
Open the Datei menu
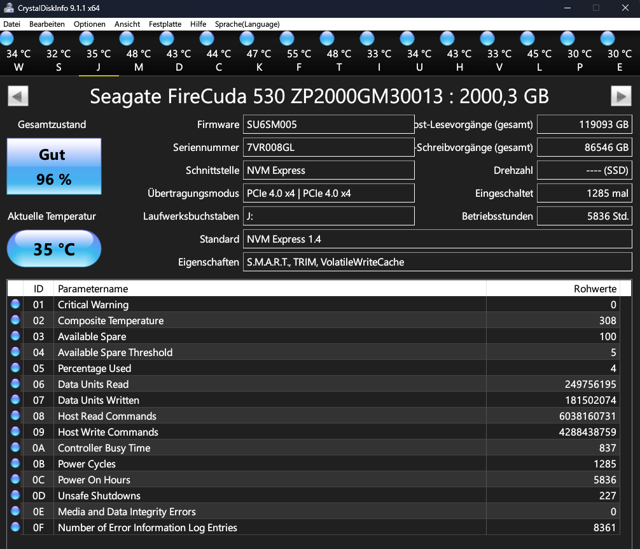pyautogui.click(x=12, y=24)
